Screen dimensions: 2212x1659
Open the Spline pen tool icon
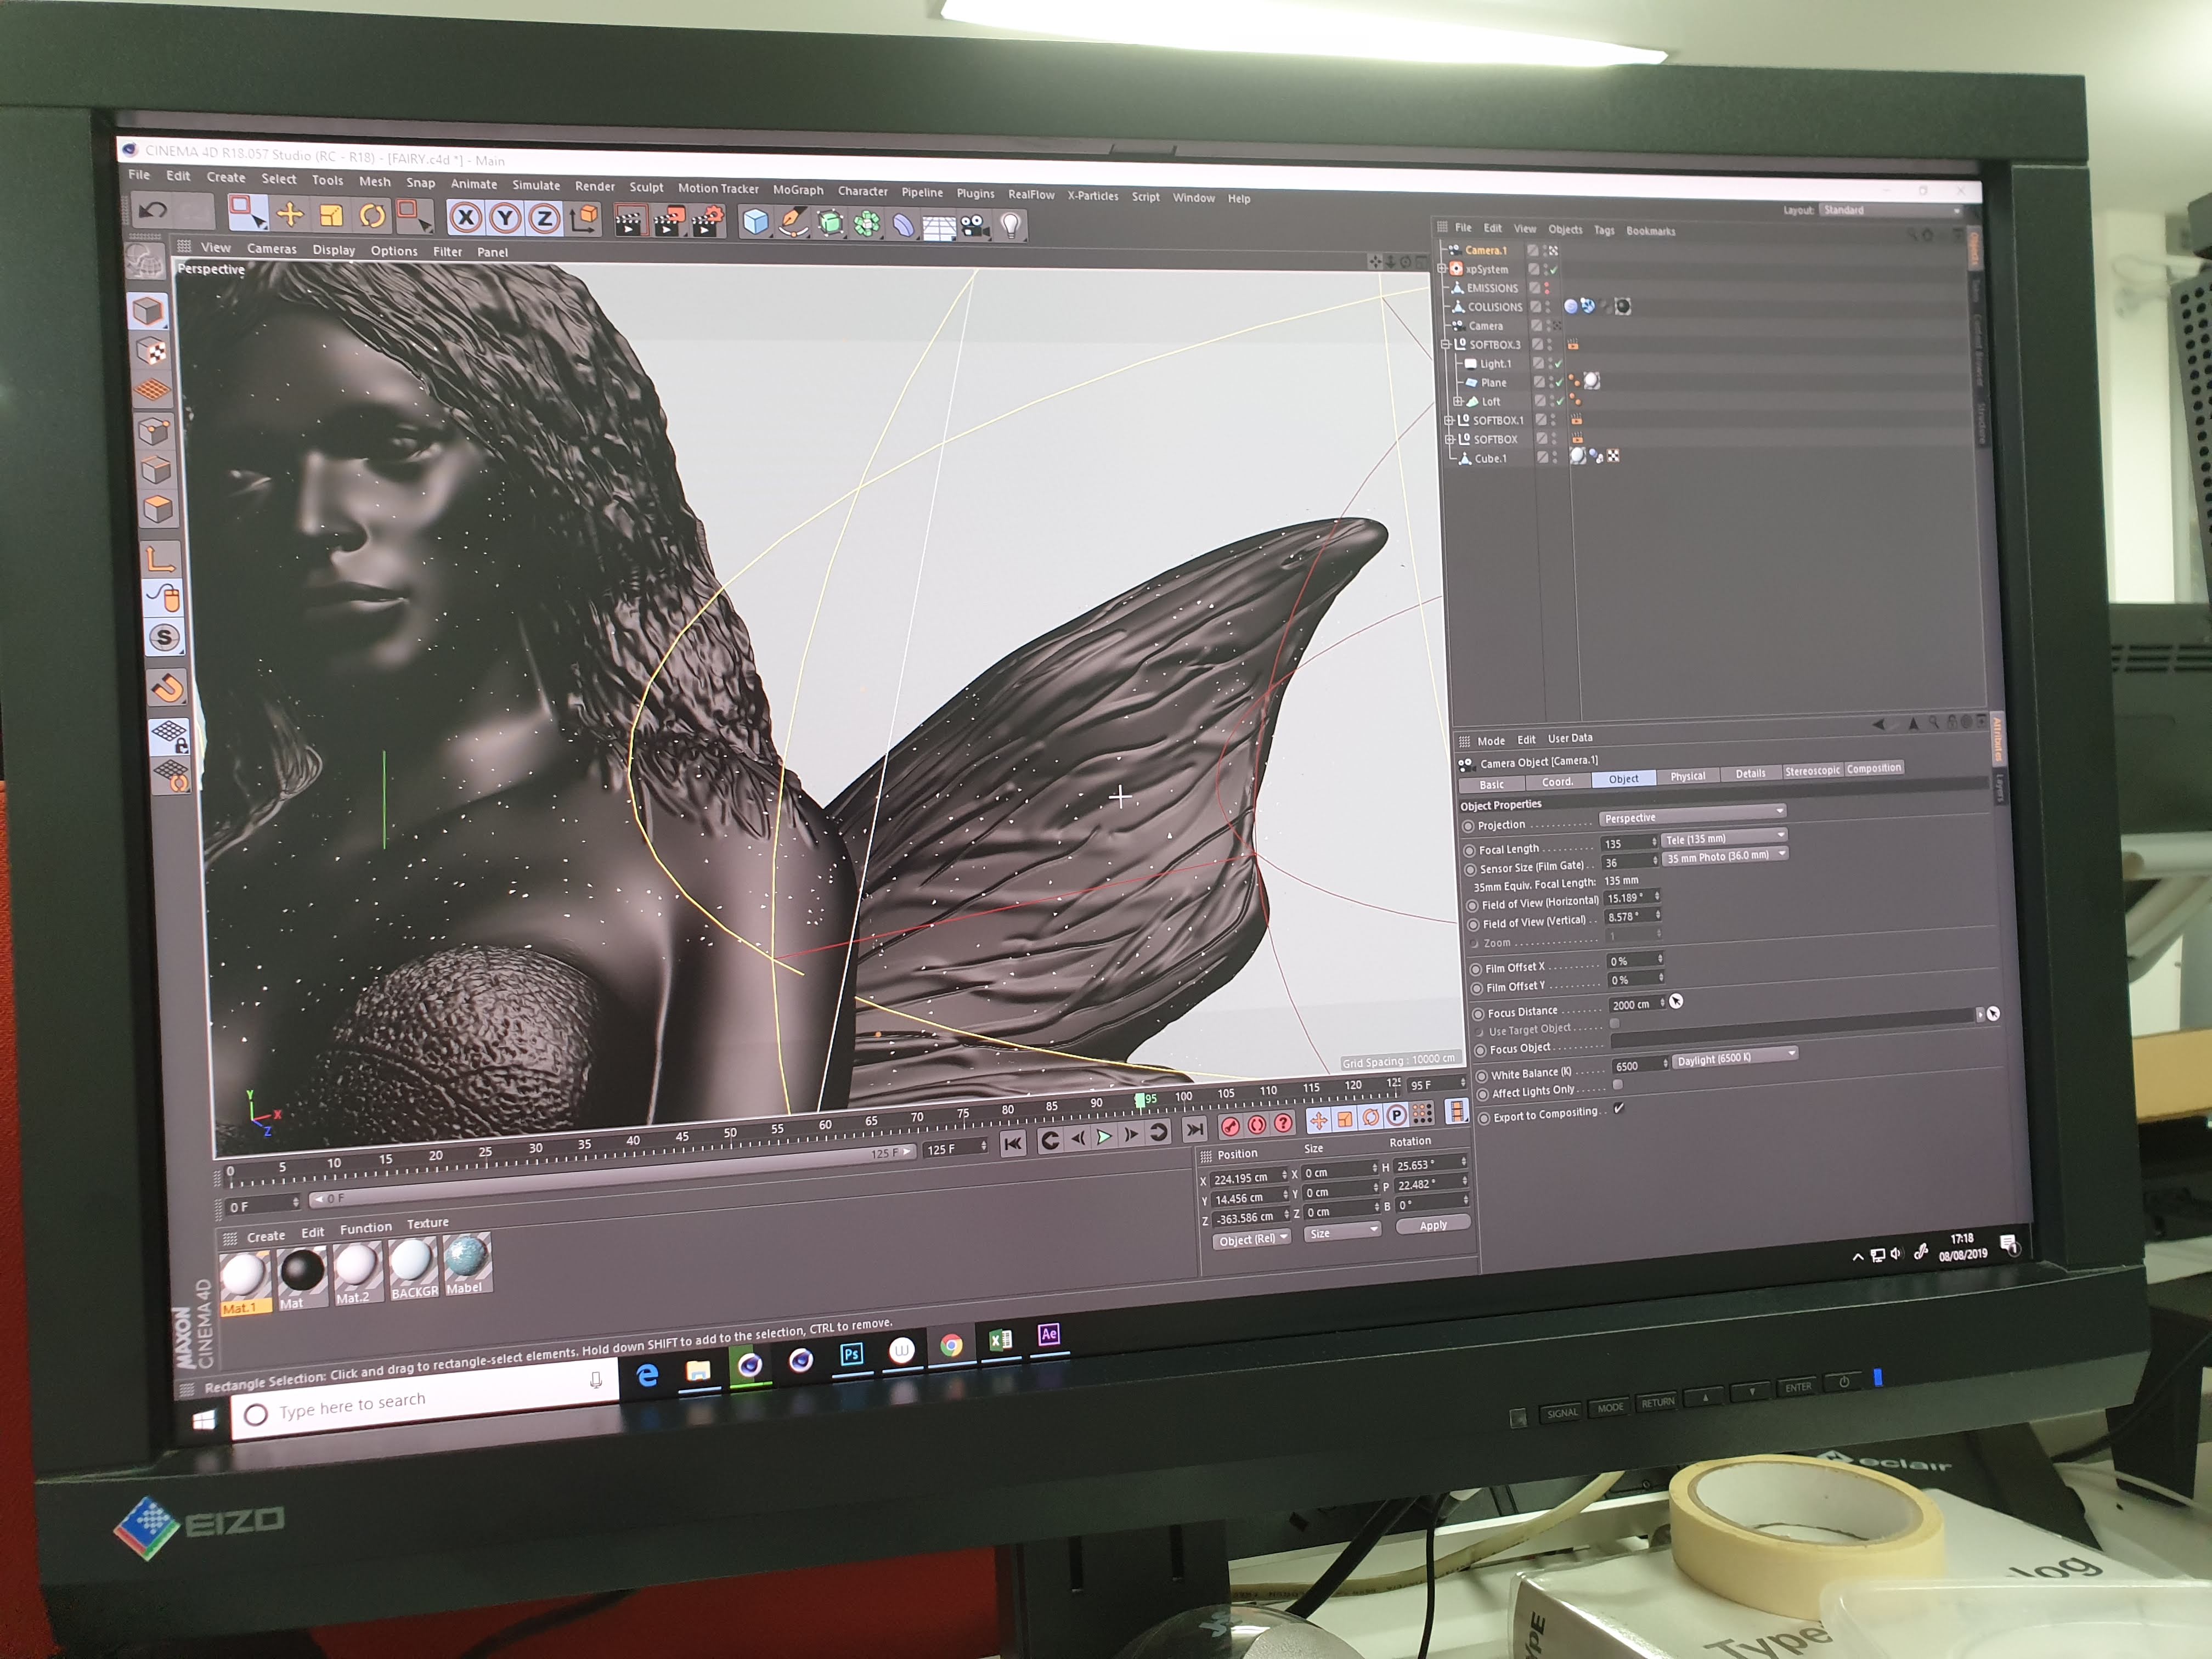click(793, 222)
